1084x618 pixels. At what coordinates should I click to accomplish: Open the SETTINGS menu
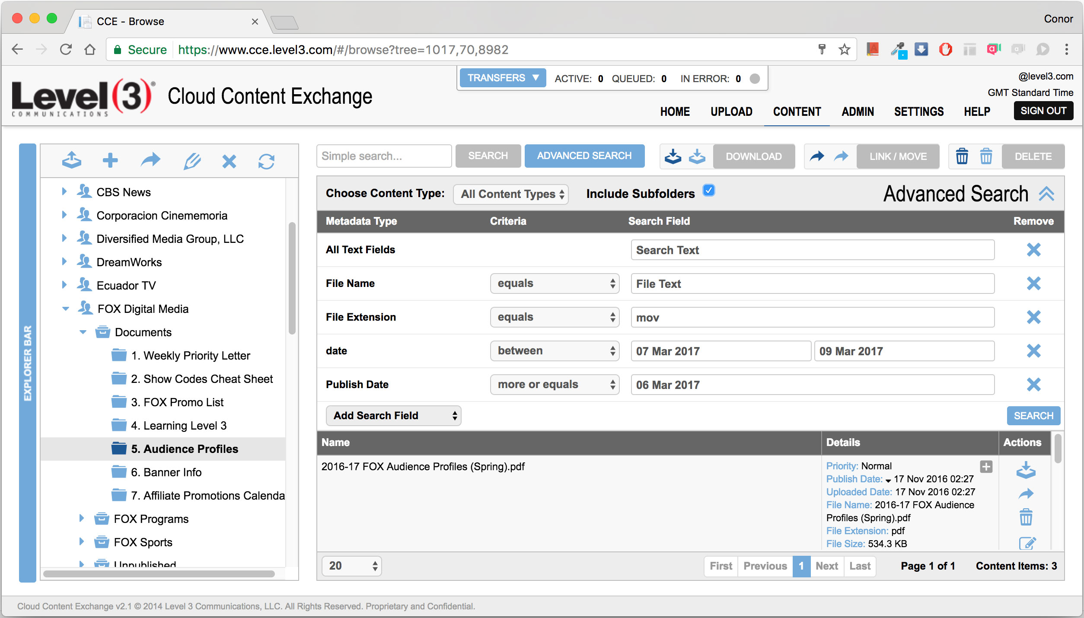[x=919, y=111]
